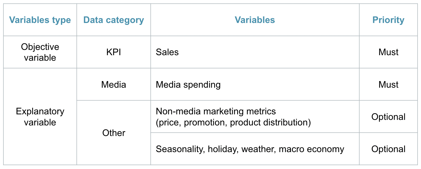This screenshot has width=421, height=169.
Task: Select the Explanatory variable cell
Action: [40, 117]
